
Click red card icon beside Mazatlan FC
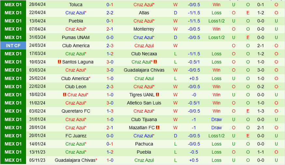coord(158,128)
